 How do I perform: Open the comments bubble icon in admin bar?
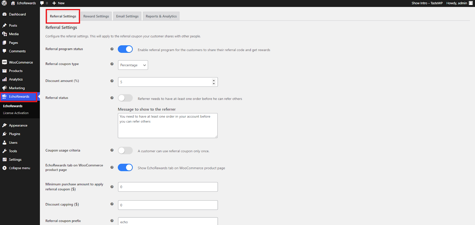(42, 3)
